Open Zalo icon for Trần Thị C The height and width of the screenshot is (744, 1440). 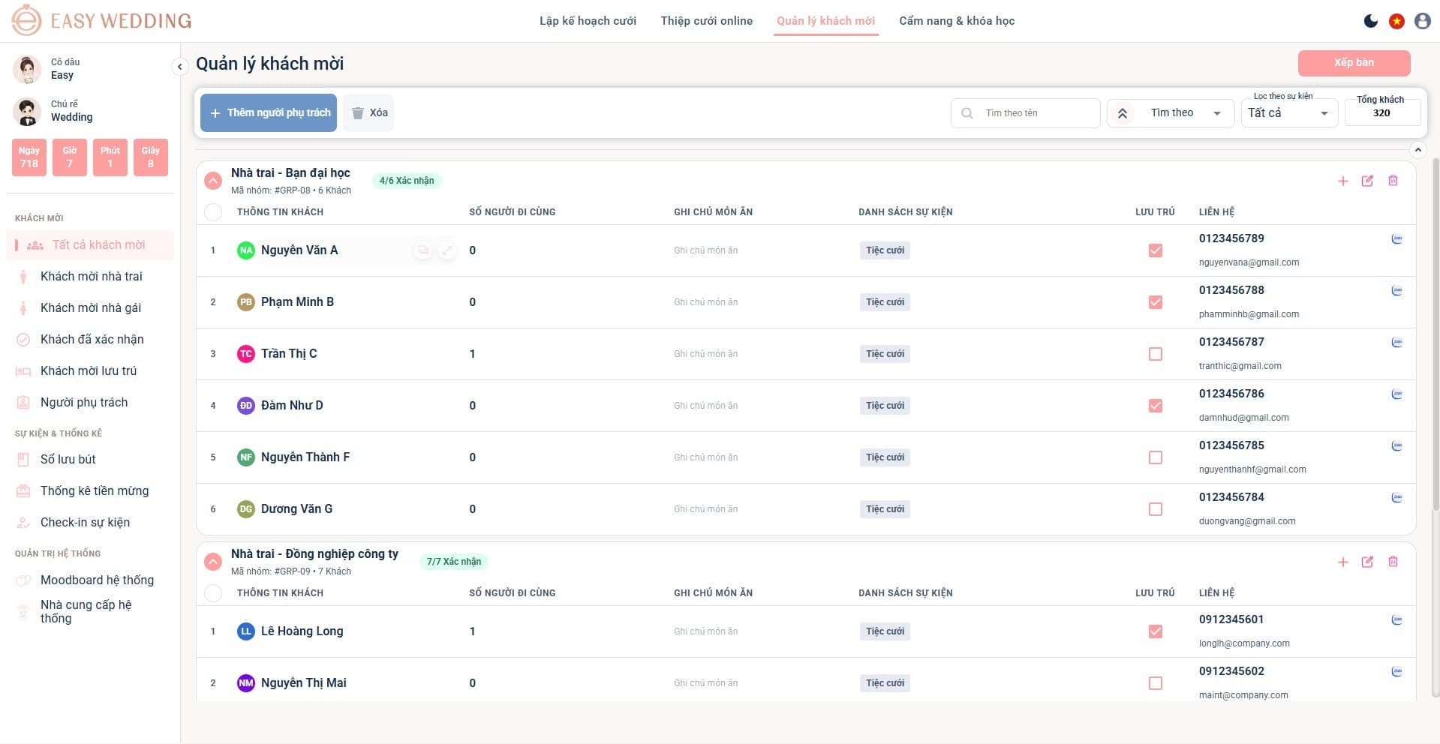pyautogui.click(x=1396, y=343)
